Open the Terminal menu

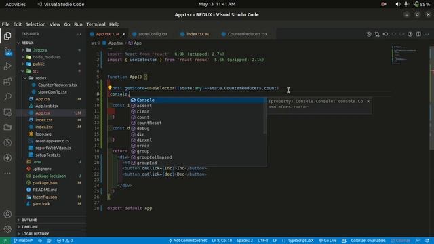(x=96, y=24)
